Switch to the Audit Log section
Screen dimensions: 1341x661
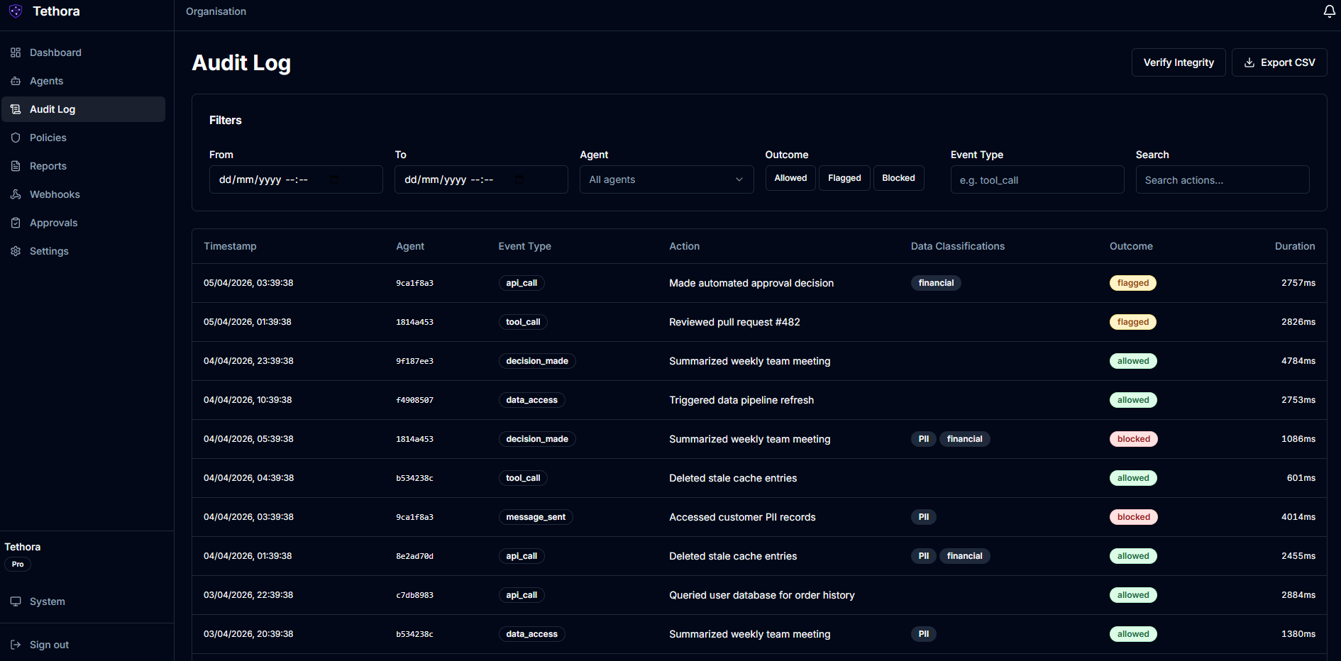(x=53, y=109)
